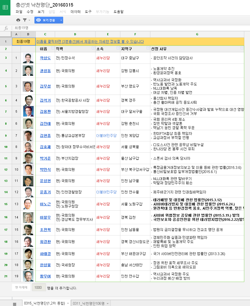250x306 pixels.
Task: Open the 김용판 name link
Action: tap(45, 112)
